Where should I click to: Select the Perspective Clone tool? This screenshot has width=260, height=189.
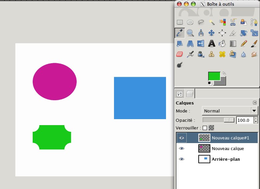tap(233, 54)
